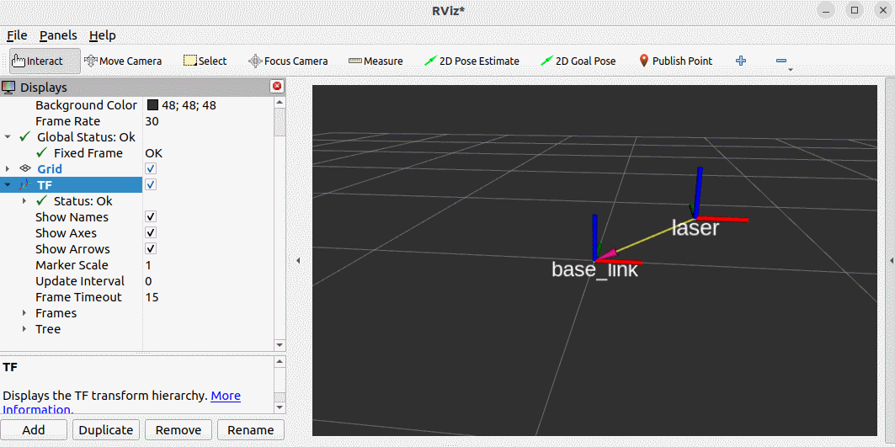The height and width of the screenshot is (447, 895).
Task: Select the 2D Pose Estimate tool
Action: 472,61
